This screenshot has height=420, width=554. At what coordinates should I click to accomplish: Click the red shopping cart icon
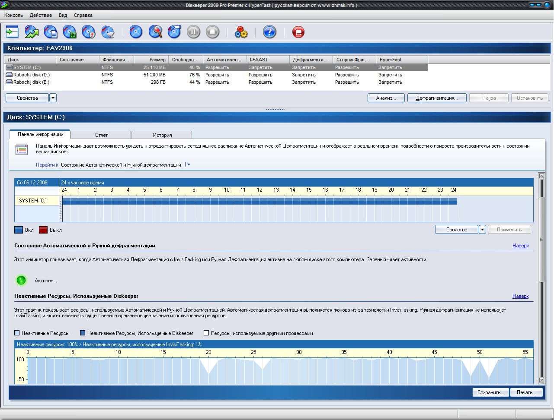pos(298,32)
